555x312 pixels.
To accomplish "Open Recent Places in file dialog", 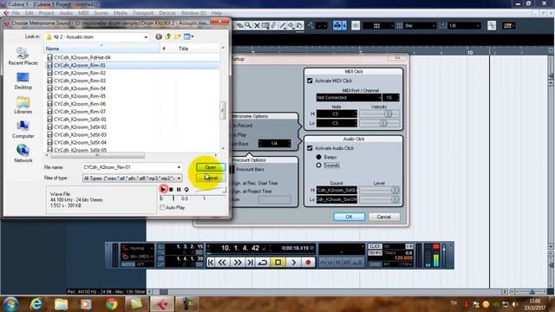I will (x=23, y=56).
